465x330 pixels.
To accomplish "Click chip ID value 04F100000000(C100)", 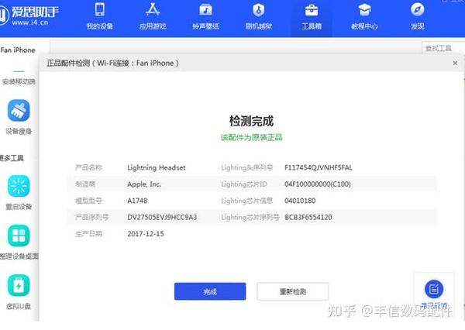I will 318,184.
